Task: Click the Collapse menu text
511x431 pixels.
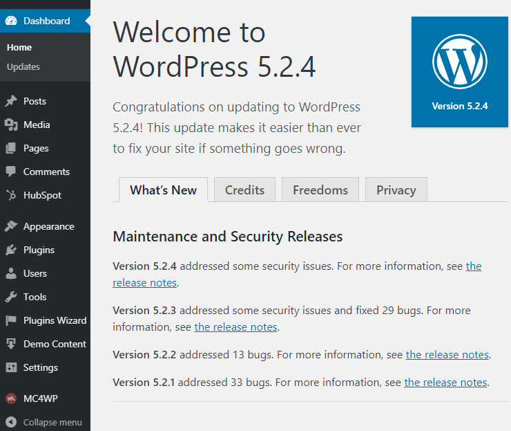Action: [52, 422]
